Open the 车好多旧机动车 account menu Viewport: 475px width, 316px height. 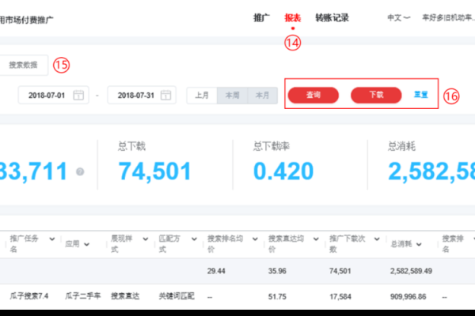(x=448, y=18)
